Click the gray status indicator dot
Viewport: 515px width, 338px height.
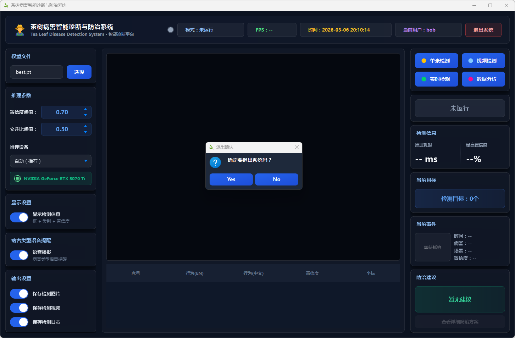(171, 30)
